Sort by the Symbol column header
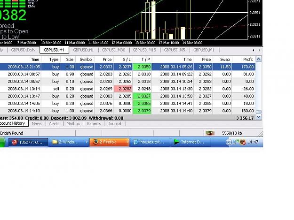294x220 pixels. point(85,60)
